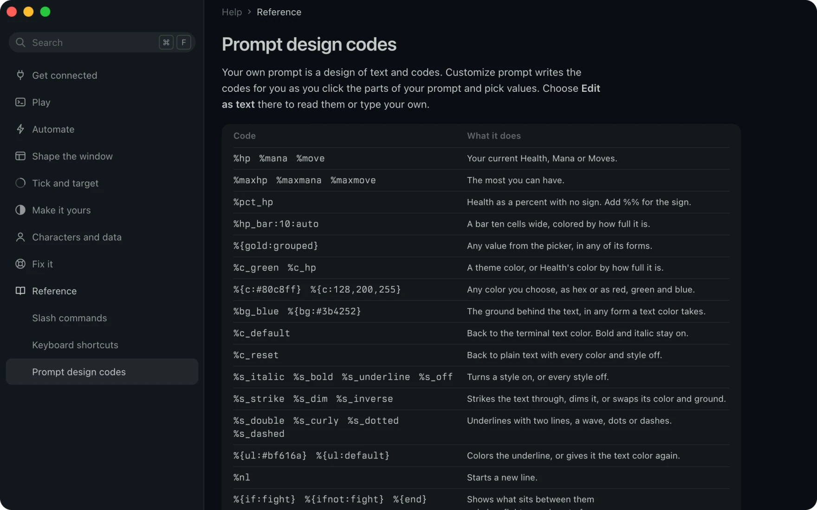Click the F key badge in the search box
This screenshot has height=510, width=817.
point(184,42)
